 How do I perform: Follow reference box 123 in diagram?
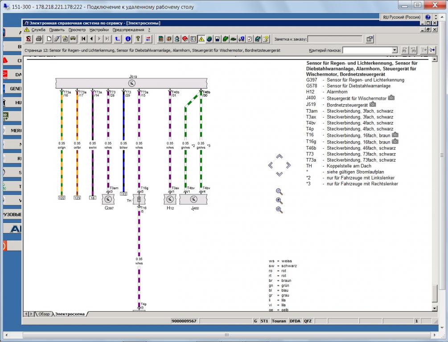pos(77,198)
